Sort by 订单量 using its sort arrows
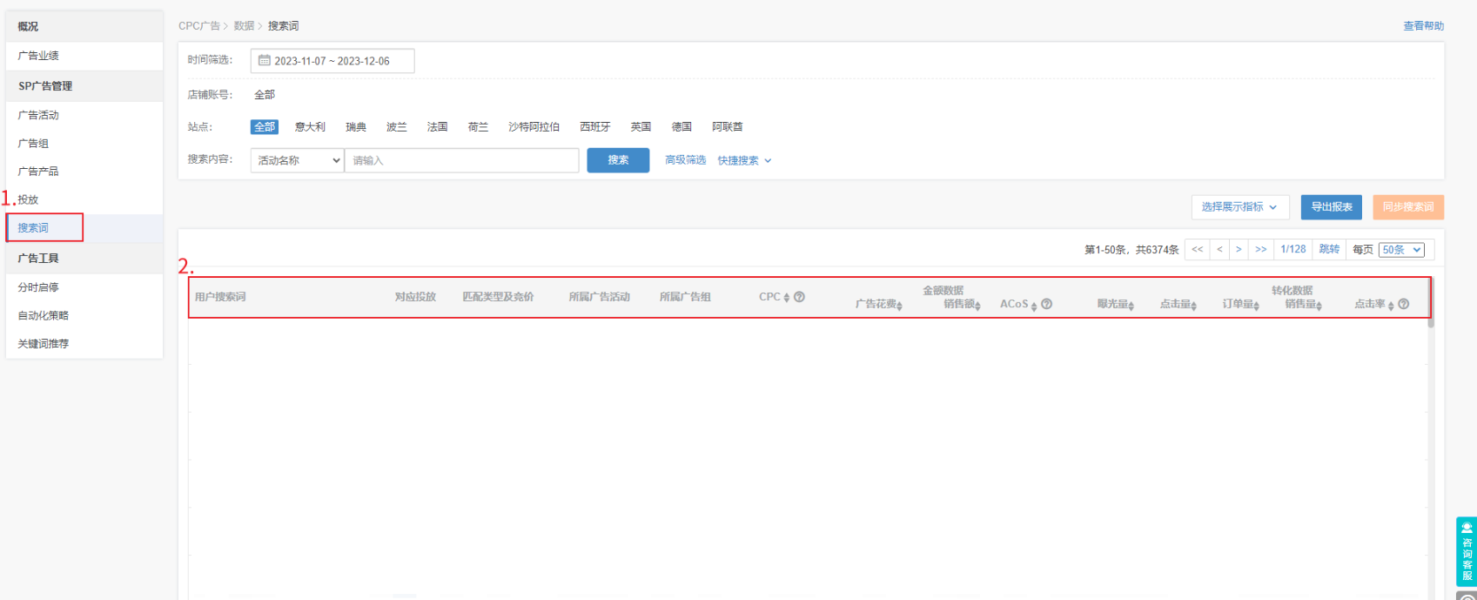The width and height of the screenshot is (1477, 600). (1257, 306)
